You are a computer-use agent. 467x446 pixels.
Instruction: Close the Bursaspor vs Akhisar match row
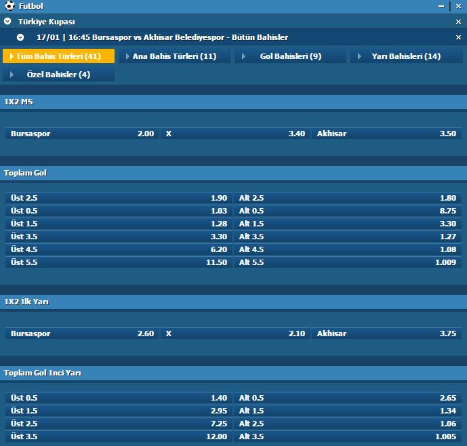(x=458, y=37)
